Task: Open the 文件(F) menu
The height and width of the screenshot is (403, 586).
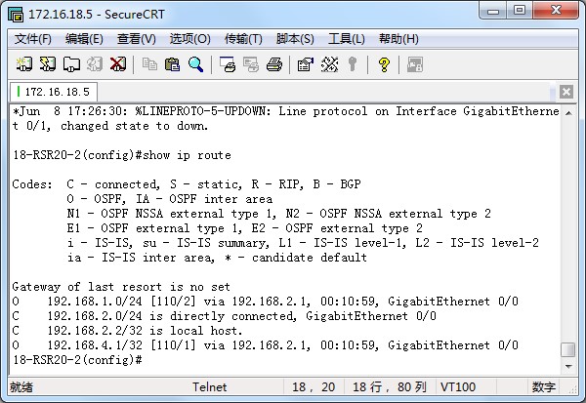Action: pos(33,39)
